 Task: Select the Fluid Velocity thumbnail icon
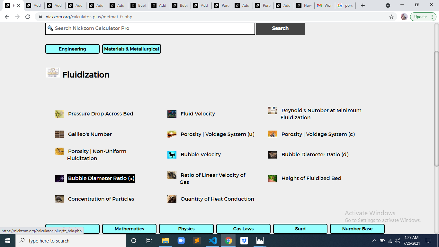pos(172,114)
